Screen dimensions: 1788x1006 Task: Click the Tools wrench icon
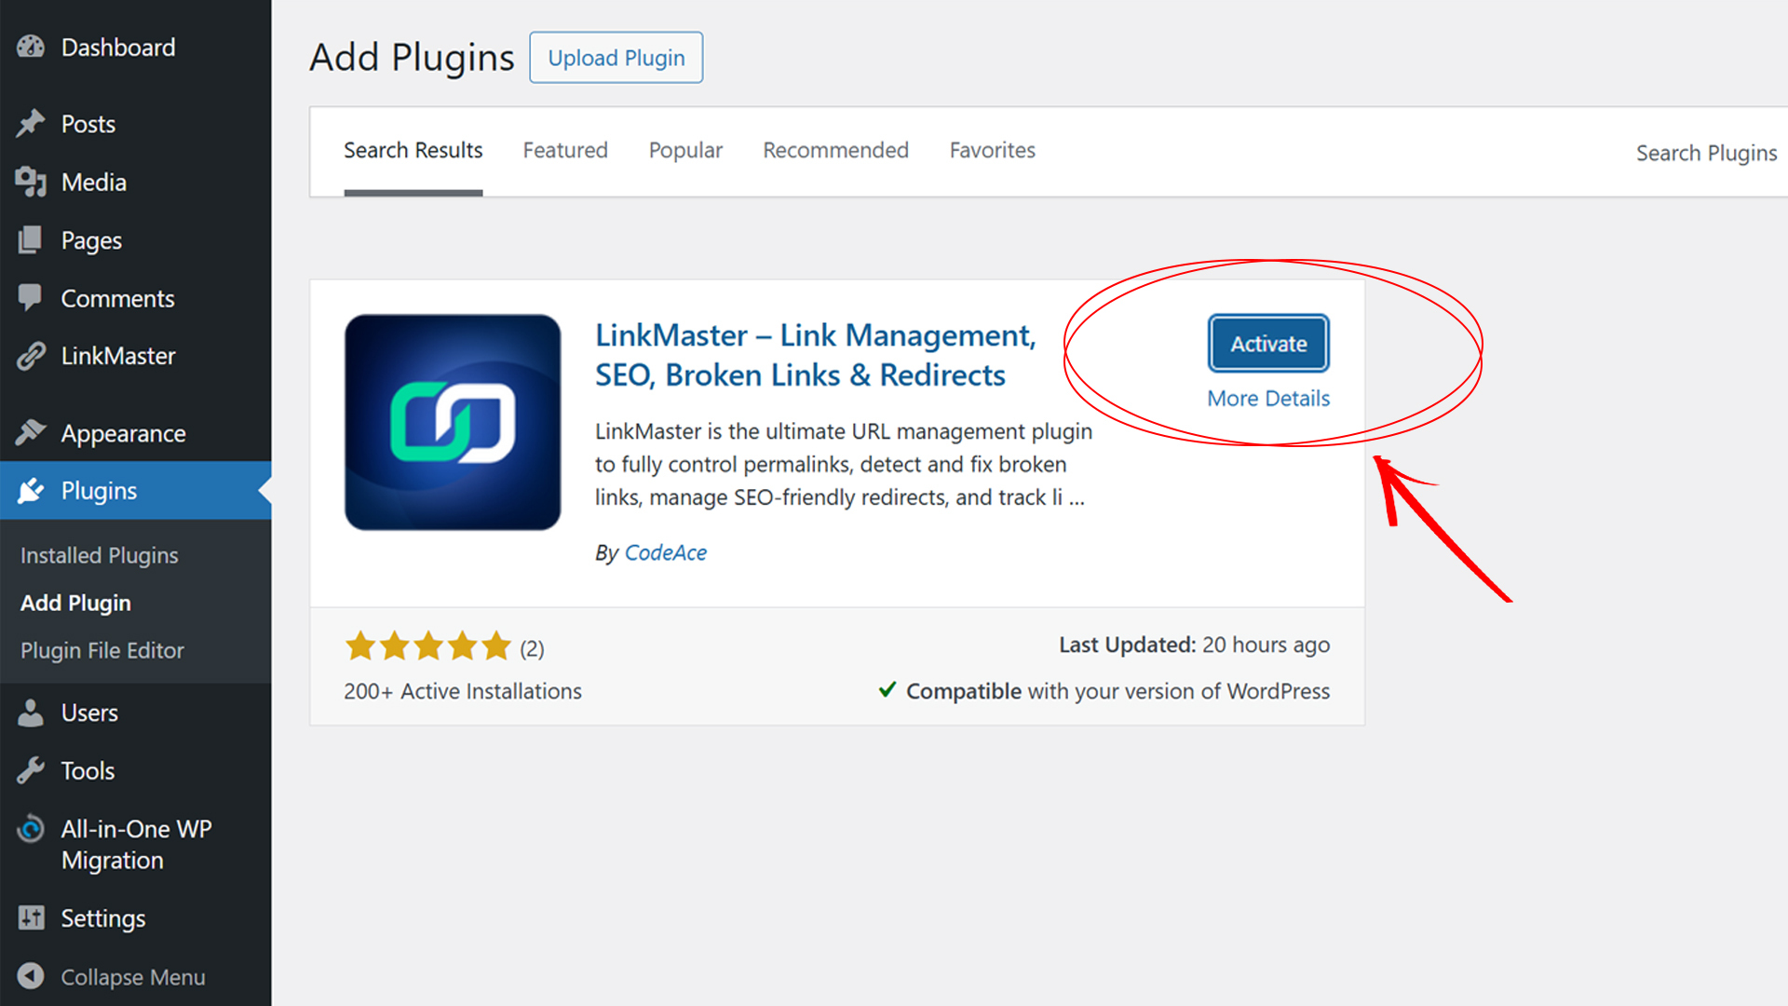pos(31,770)
